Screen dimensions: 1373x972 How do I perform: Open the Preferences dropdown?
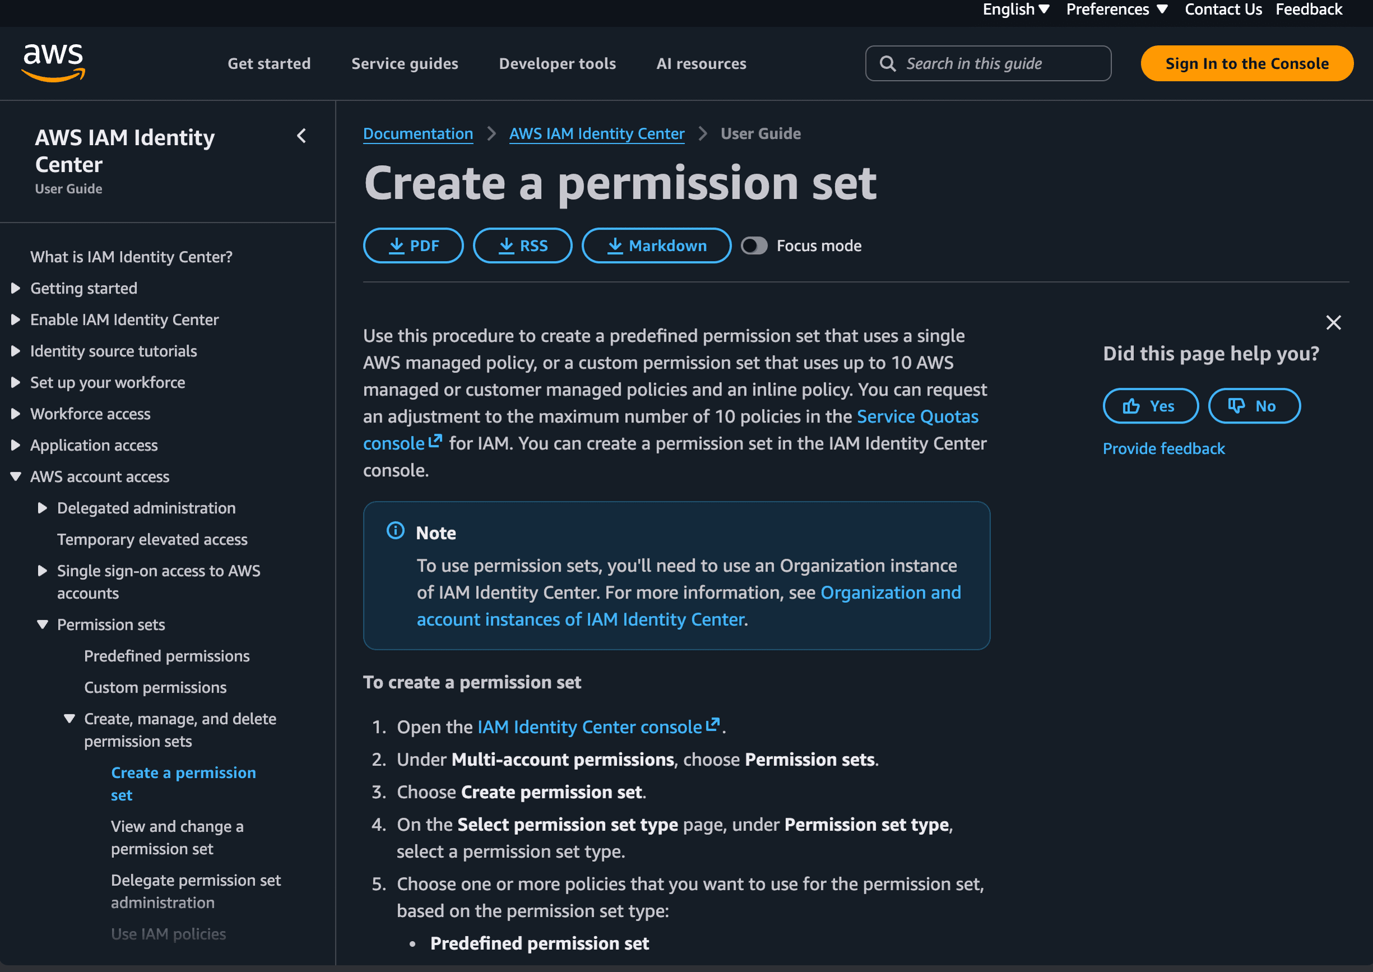1116,10
